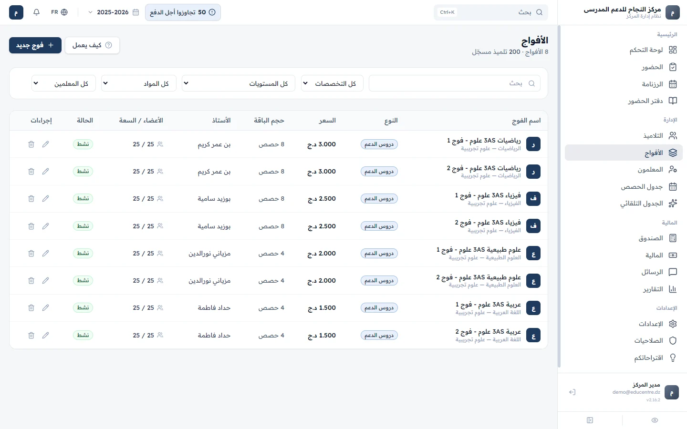The height and width of the screenshot is (429, 687).
Task: Edit the رياضيات 3AS علوم - فوج 2 group
Action: click(x=46, y=171)
